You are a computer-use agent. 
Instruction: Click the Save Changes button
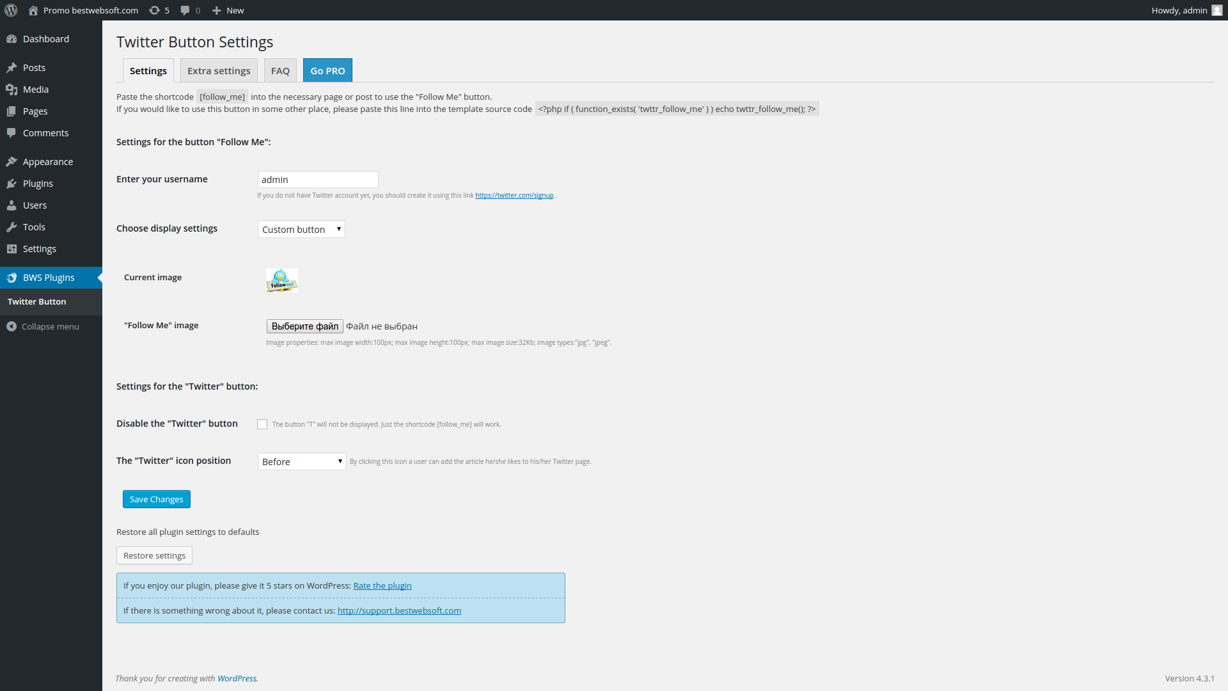157,499
